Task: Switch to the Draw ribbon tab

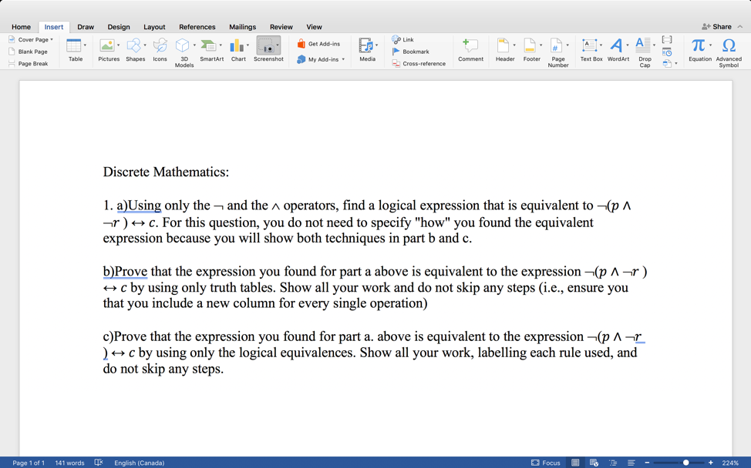Action: pos(85,26)
